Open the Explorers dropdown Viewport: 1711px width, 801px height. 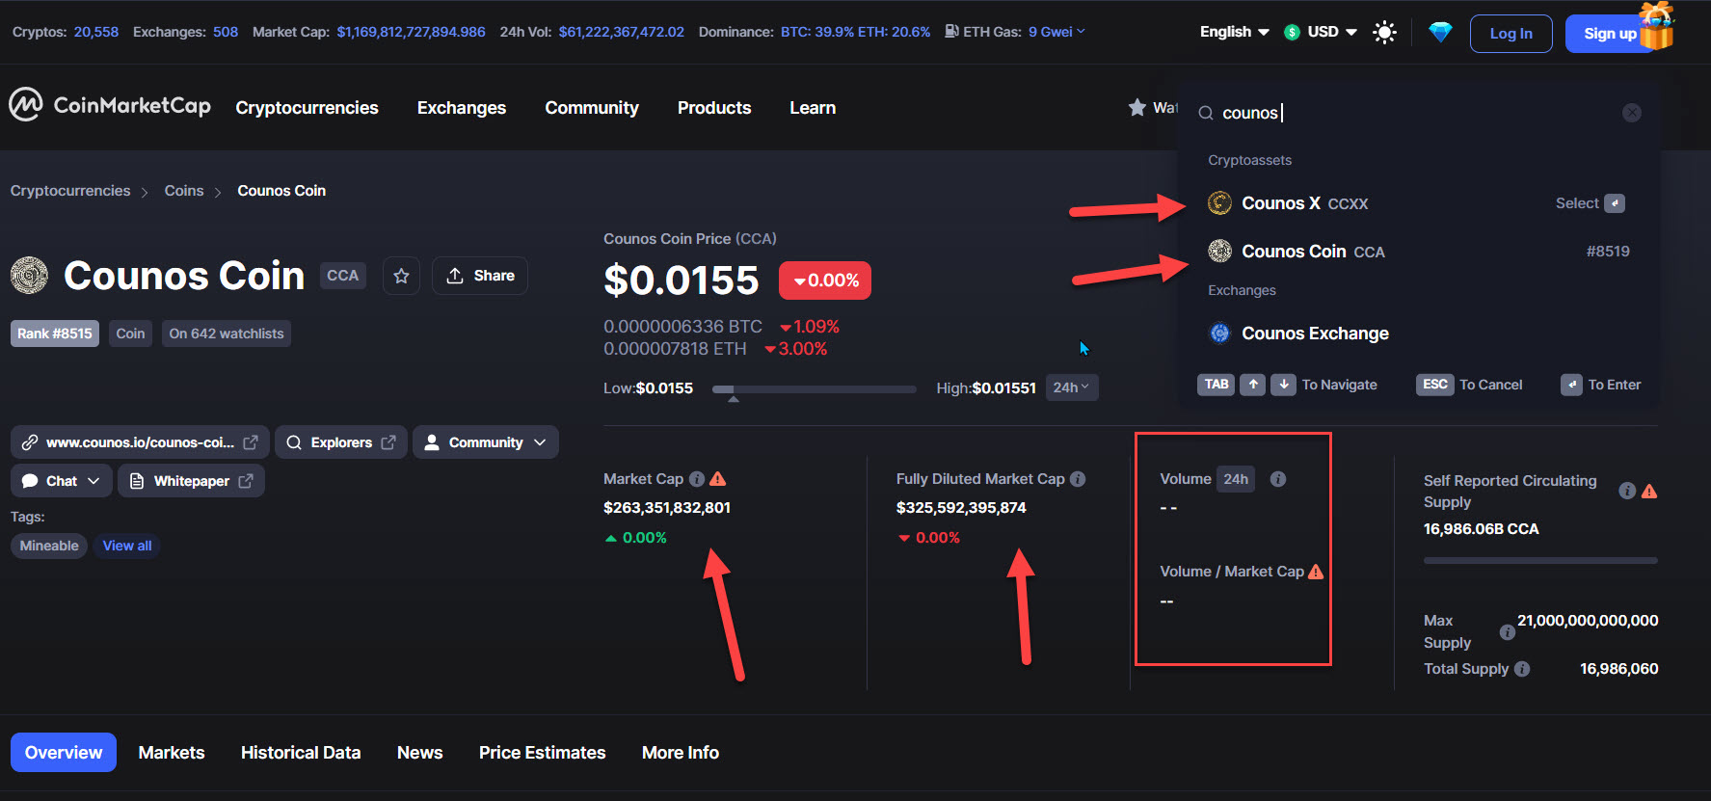point(341,442)
